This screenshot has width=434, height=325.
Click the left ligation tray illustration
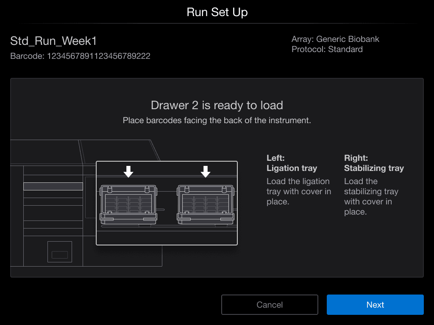pos(128,204)
